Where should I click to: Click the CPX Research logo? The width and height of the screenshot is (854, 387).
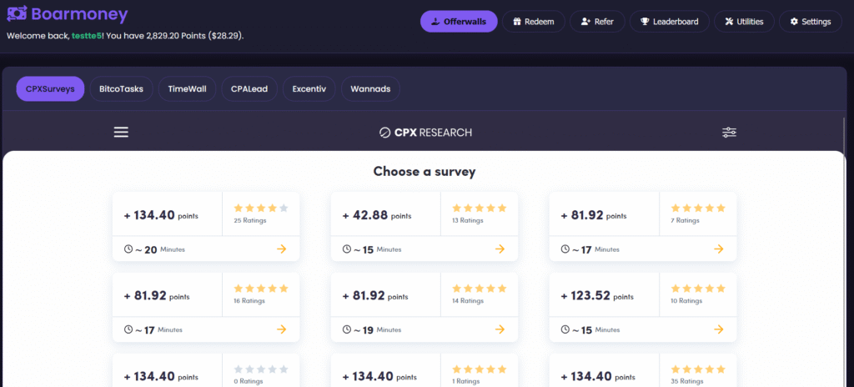coord(425,133)
